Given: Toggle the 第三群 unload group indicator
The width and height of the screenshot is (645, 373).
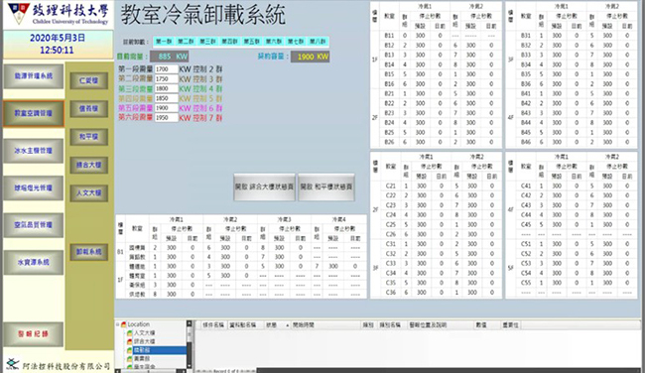Looking at the screenshot, I should pos(208,42).
